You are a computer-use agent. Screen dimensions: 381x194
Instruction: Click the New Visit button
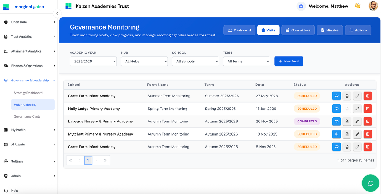(289, 61)
